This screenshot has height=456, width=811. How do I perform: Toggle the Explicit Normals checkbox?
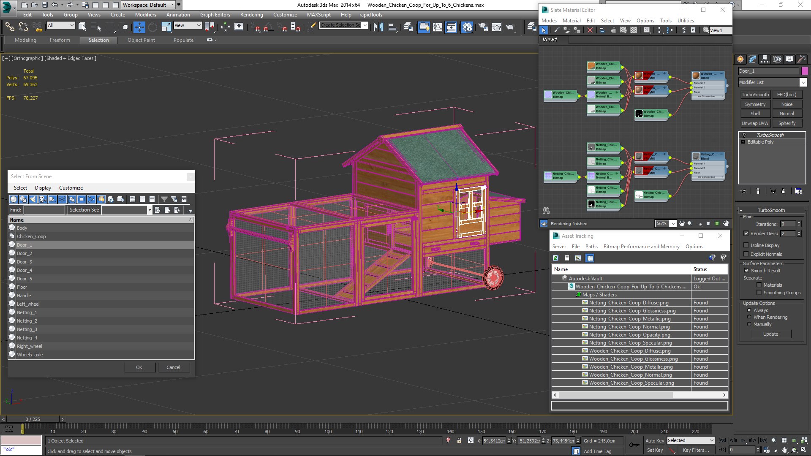coord(746,254)
